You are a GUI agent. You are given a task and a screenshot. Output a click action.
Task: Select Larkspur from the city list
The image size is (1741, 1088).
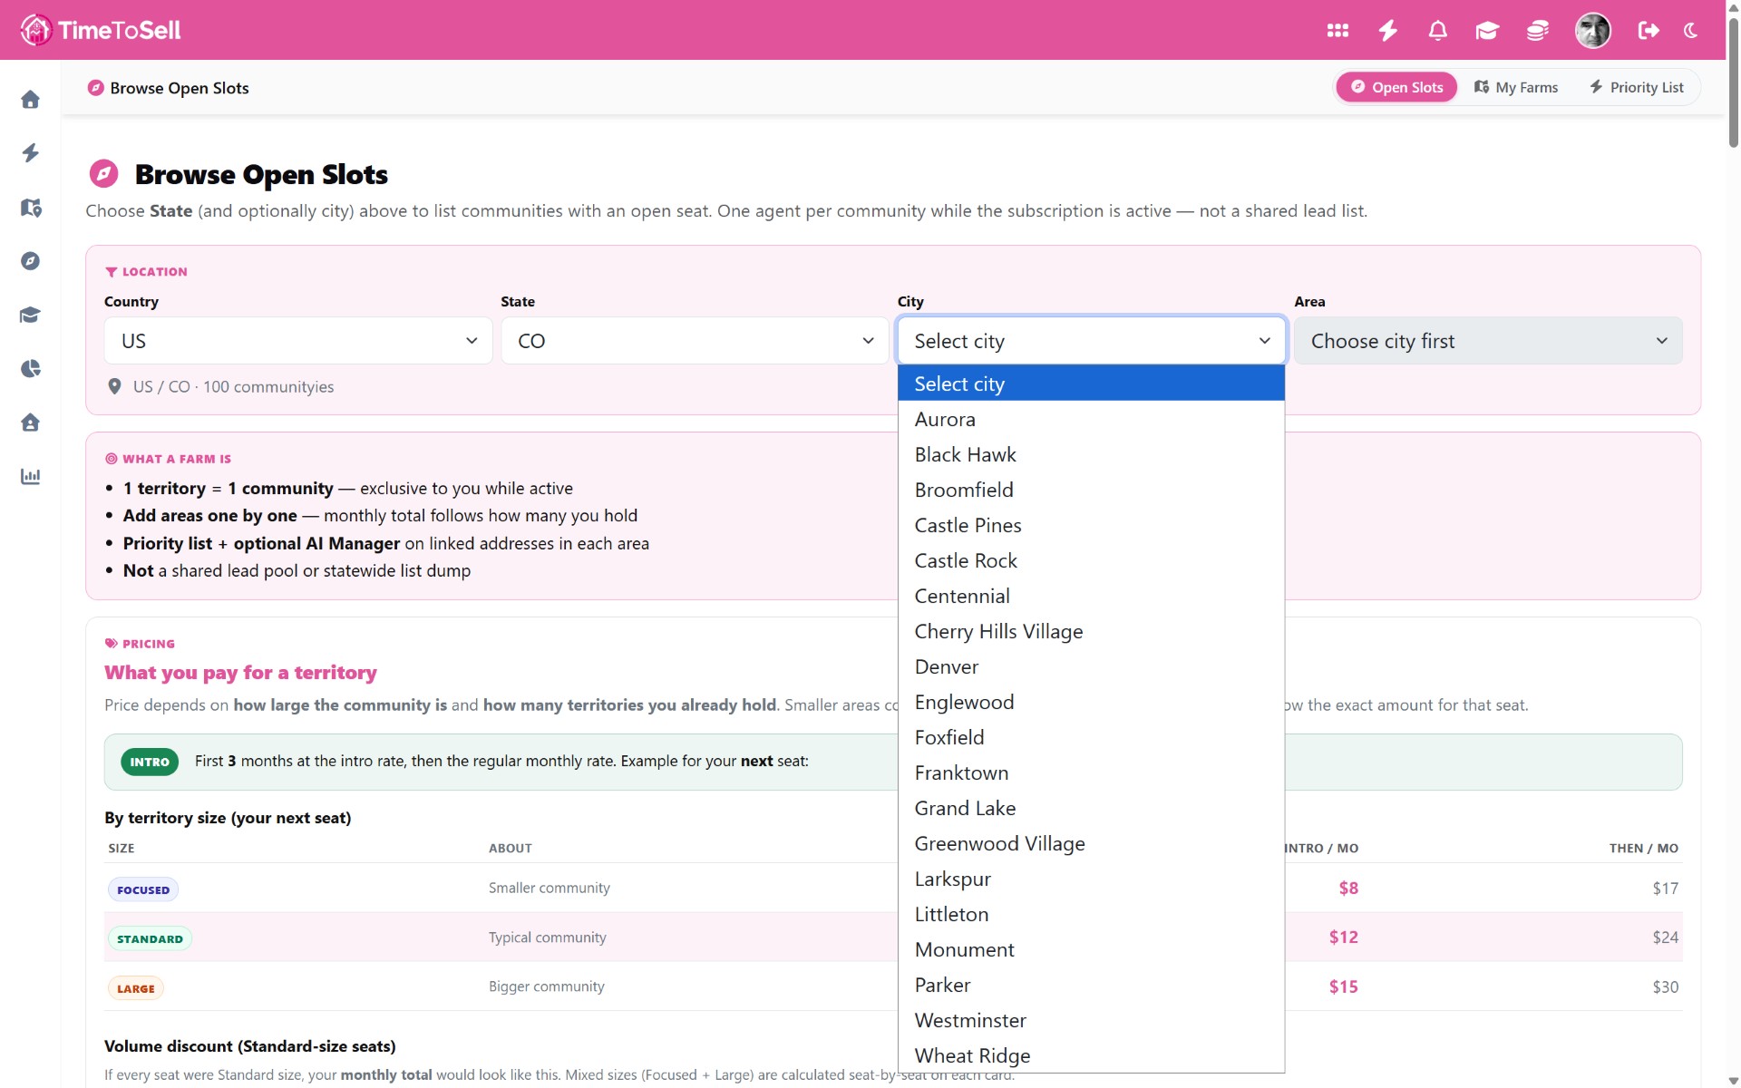[1091, 879]
